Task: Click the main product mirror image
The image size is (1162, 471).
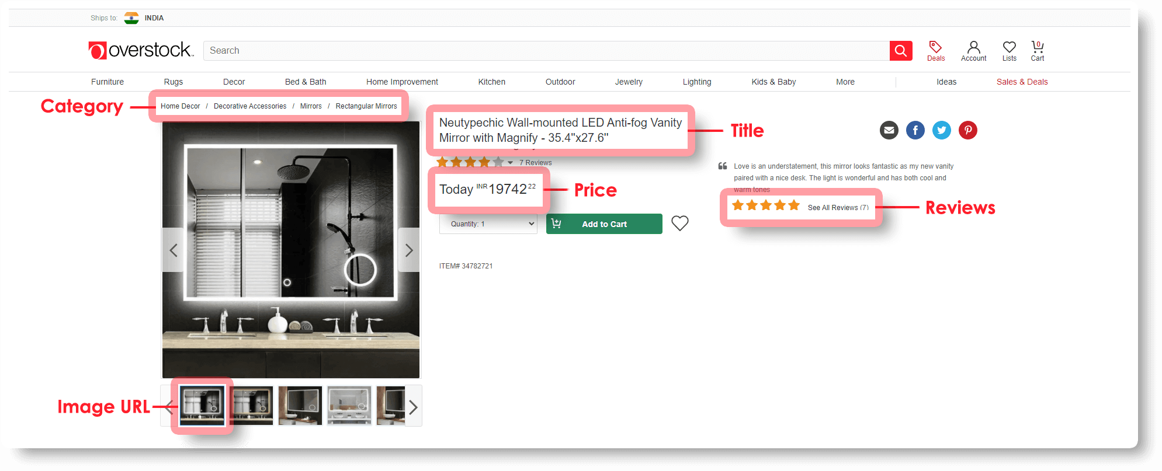Action: (x=291, y=250)
